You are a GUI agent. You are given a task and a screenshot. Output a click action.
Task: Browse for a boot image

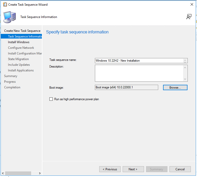pos(175,88)
